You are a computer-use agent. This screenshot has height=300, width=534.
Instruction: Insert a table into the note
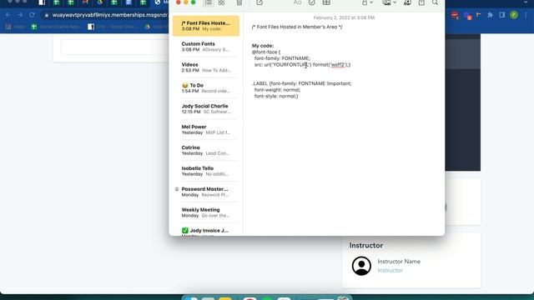pos(326,2)
